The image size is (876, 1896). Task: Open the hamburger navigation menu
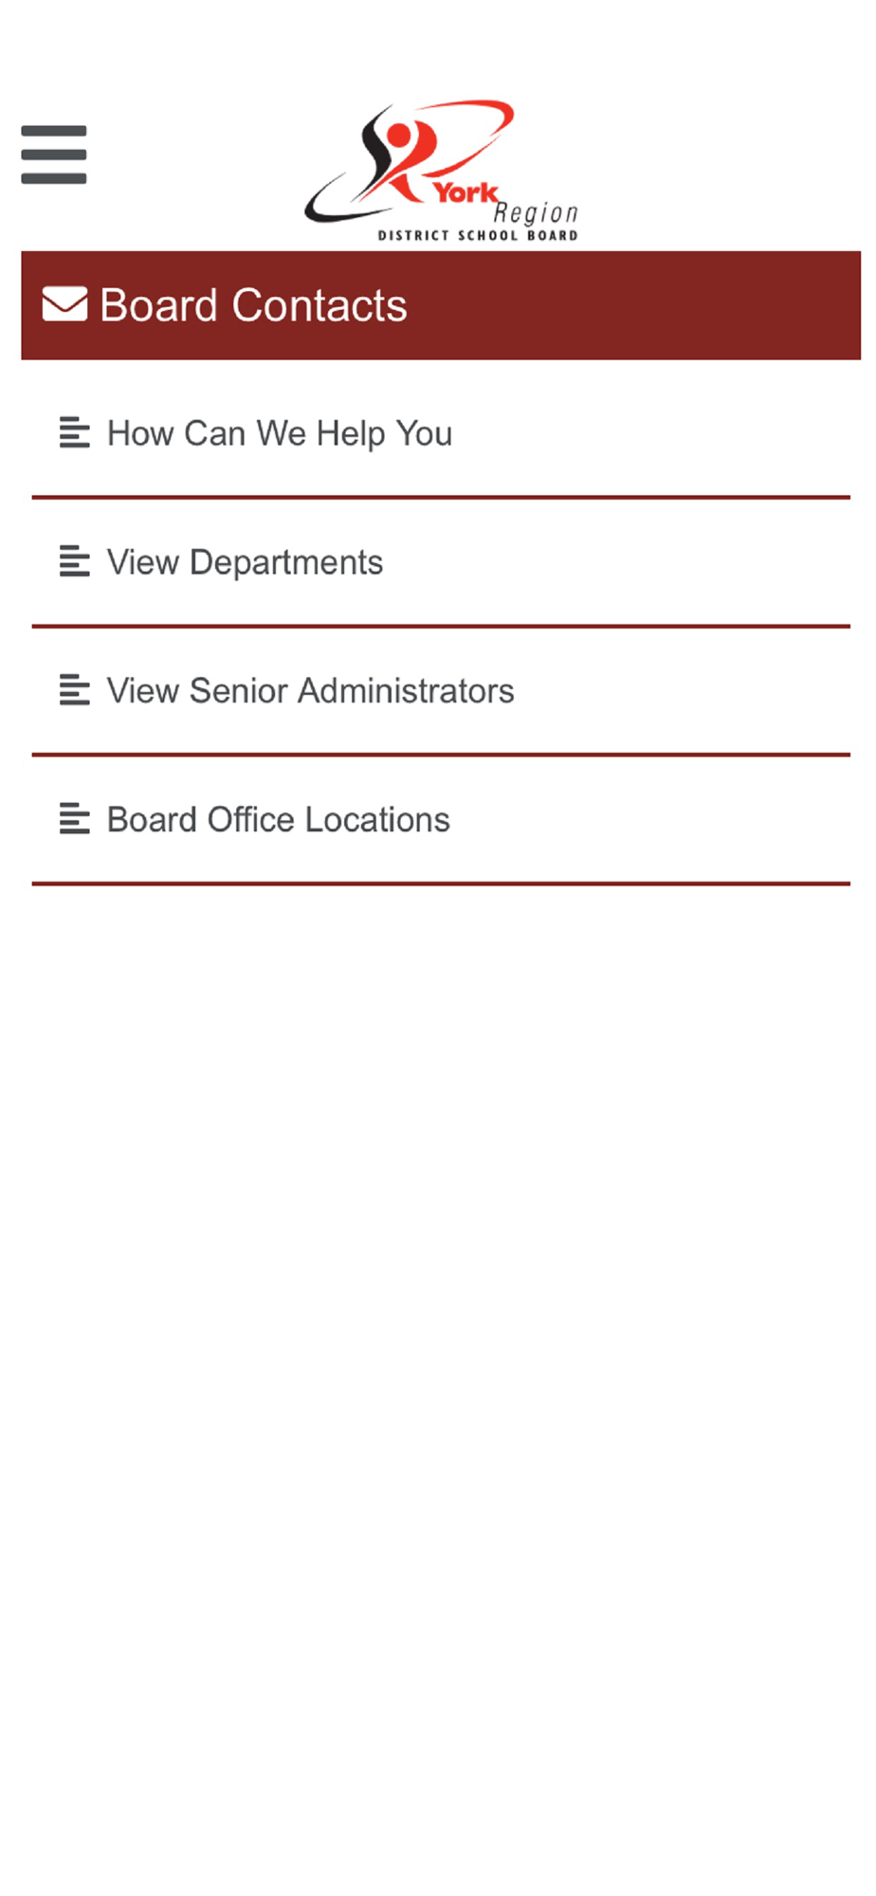coord(54,155)
